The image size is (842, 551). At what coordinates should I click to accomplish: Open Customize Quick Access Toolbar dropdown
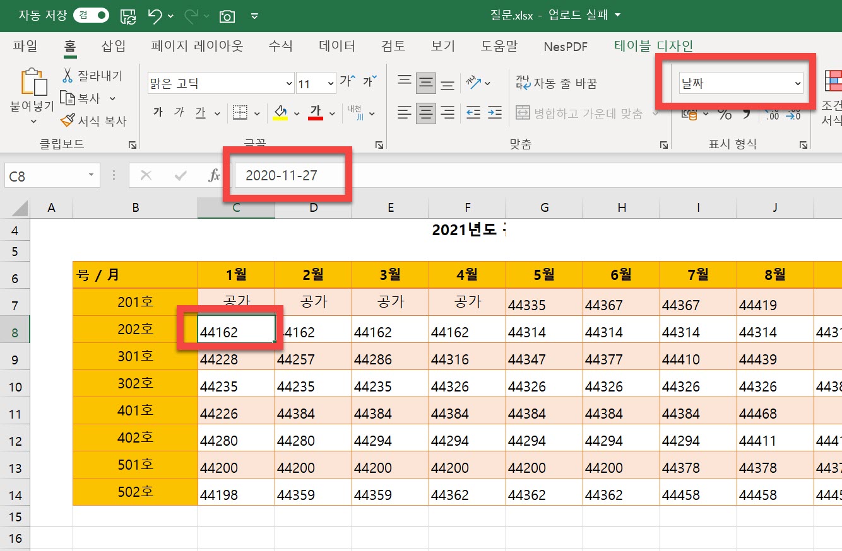point(254,16)
